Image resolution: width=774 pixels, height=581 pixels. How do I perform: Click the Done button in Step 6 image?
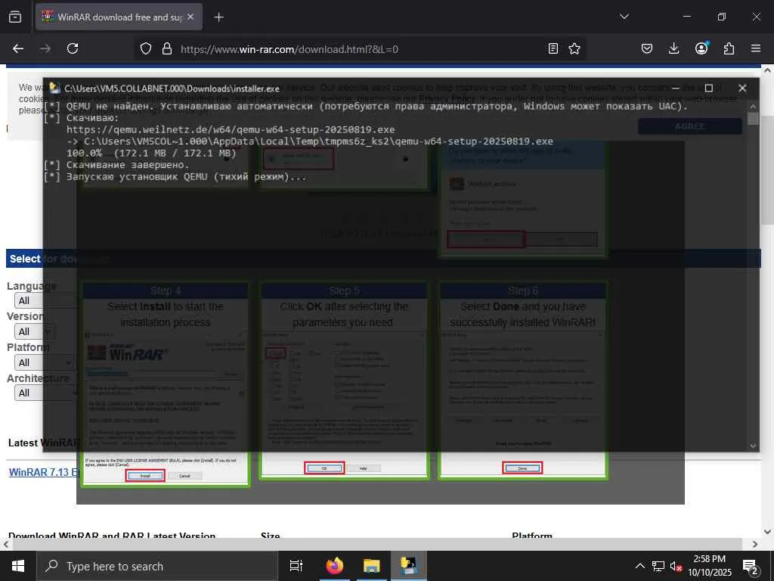[522, 468]
